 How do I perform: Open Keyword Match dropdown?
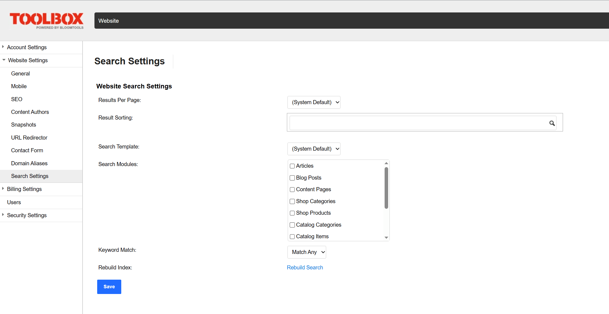[307, 252]
